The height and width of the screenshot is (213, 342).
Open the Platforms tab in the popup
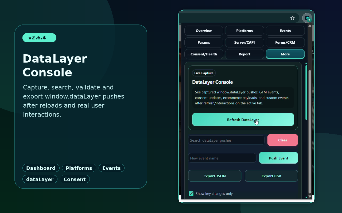coord(244,31)
